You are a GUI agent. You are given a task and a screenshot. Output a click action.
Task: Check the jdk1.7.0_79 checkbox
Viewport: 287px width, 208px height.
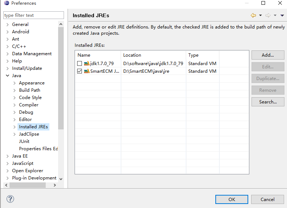pos(79,64)
